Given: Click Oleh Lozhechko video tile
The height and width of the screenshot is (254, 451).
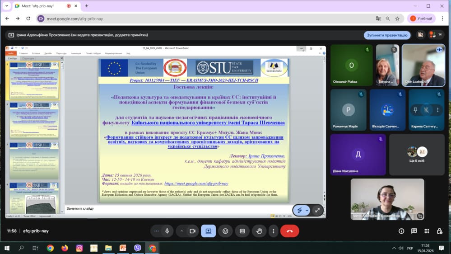Looking at the screenshot, I should (x=423, y=65).
